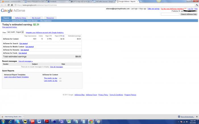Close the downloads bar
This screenshot has width=199, height=124.
197,117
